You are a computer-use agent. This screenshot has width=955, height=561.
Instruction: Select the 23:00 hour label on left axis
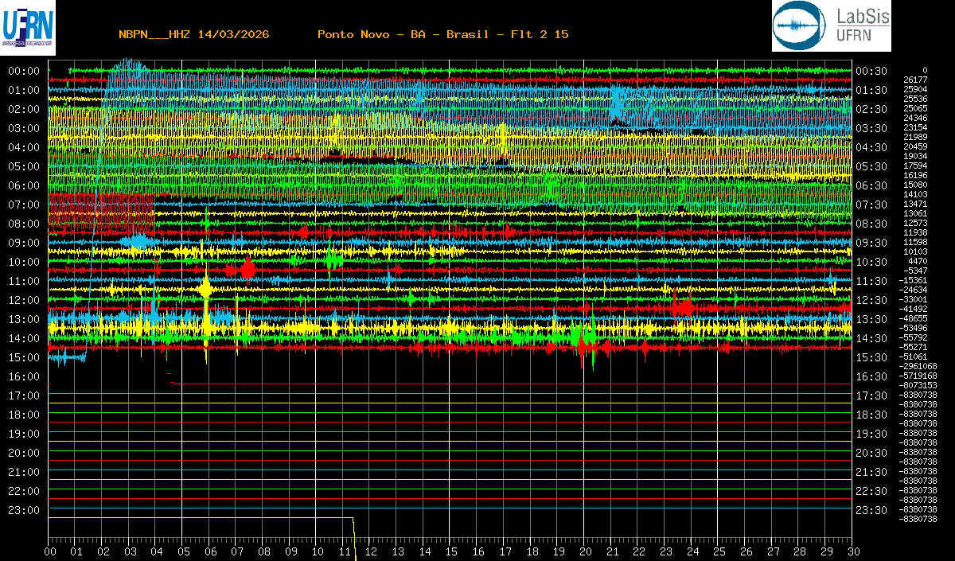point(24,510)
